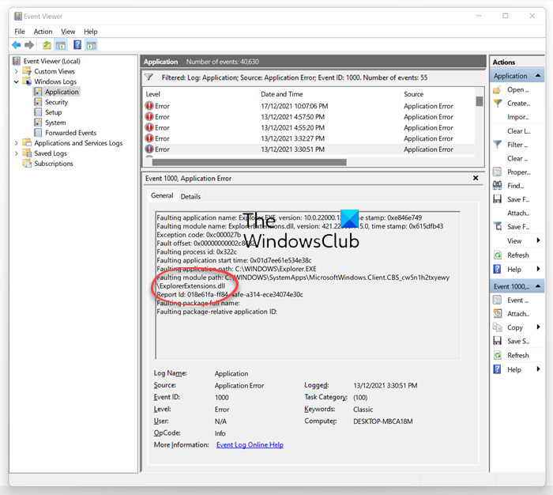Click the Back arrow toolbar icon
Image resolution: width=553 pixels, height=495 pixels.
tap(17, 45)
